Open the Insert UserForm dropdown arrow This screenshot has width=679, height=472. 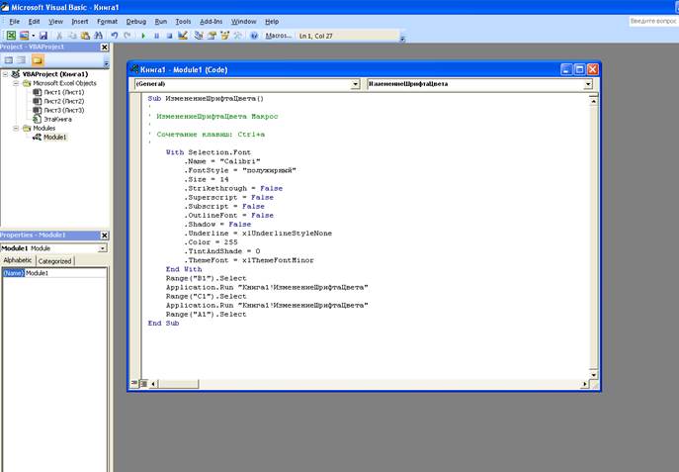[x=33, y=36]
